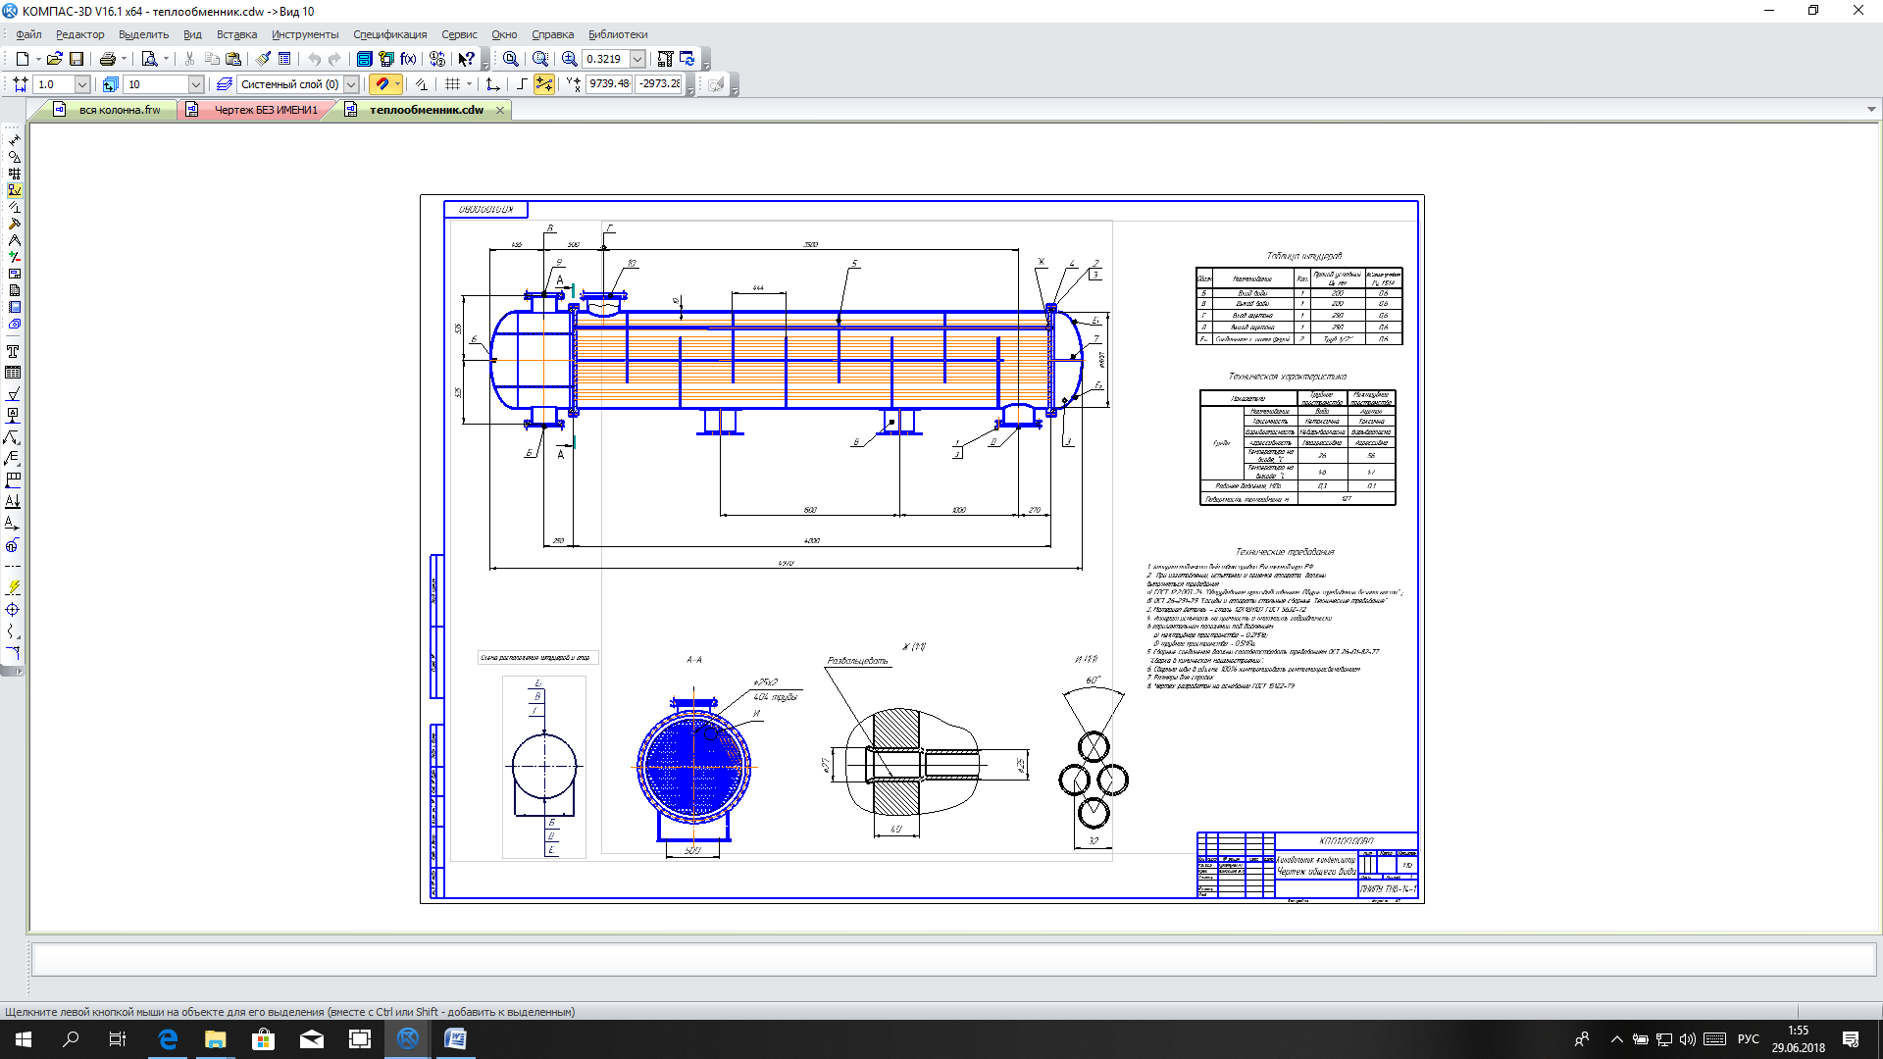Open the Инструменты menu
This screenshot has width=1883, height=1059.
click(x=305, y=34)
